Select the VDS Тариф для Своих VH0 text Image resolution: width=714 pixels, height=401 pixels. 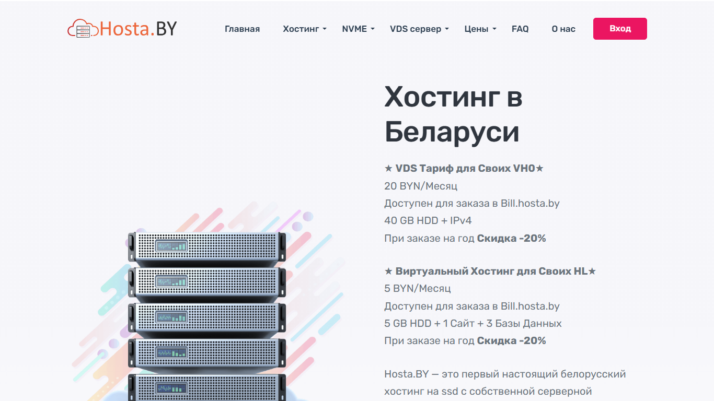click(x=465, y=168)
